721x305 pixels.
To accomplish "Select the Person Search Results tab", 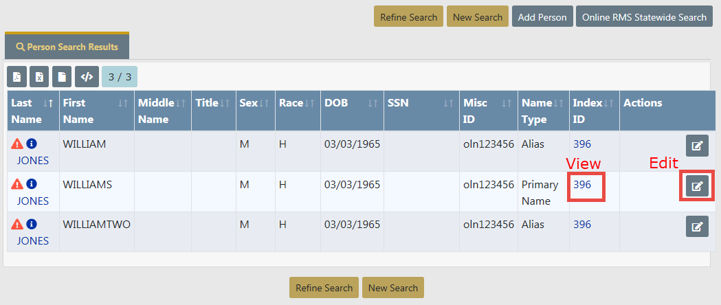I will click(x=67, y=47).
